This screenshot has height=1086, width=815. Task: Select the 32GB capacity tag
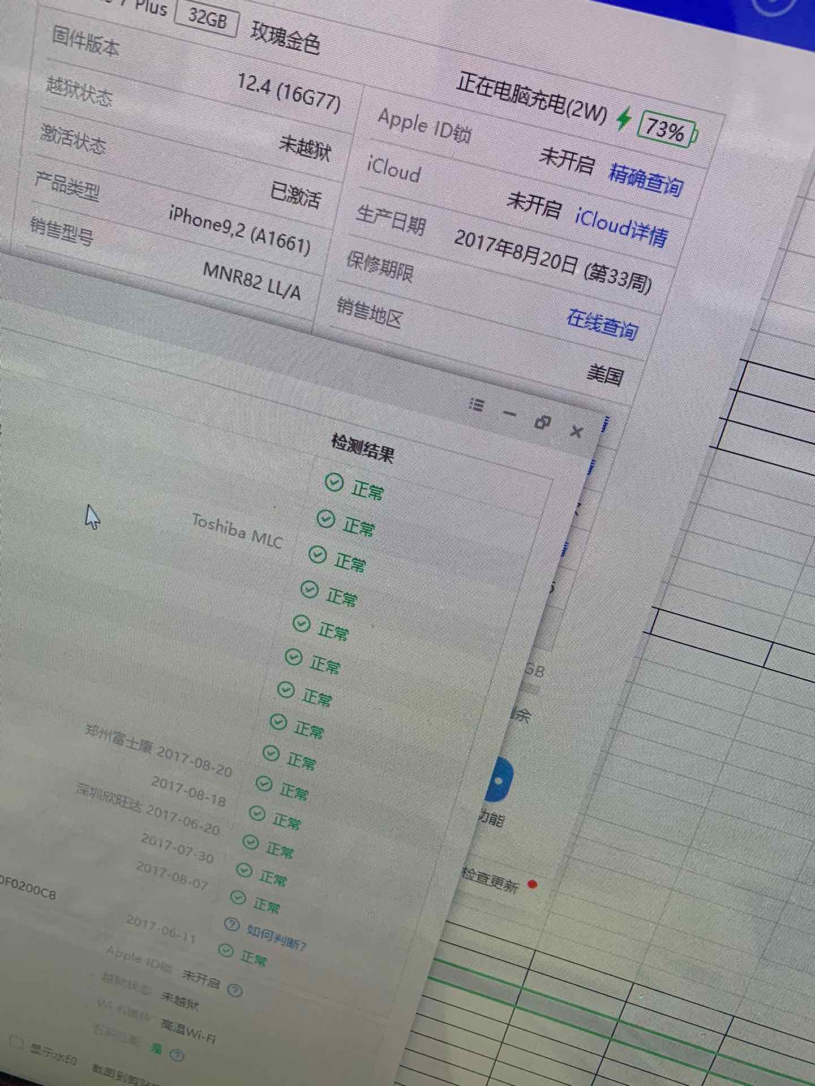(x=206, y=18)
